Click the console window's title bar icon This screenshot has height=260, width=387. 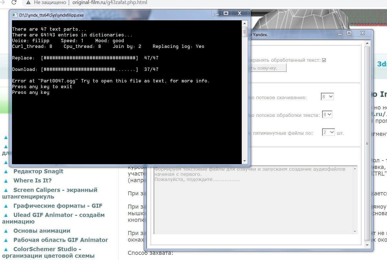click(x=15, y=15)
